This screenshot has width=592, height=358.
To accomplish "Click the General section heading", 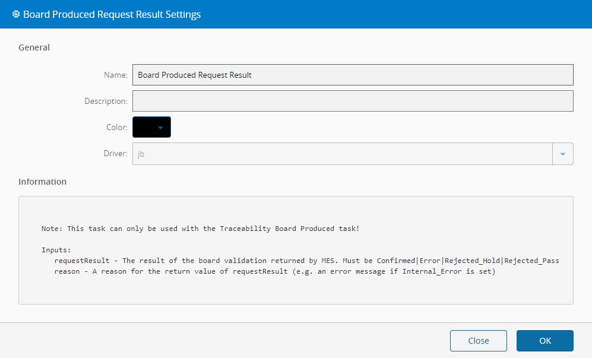I will [x=34, y=47].
